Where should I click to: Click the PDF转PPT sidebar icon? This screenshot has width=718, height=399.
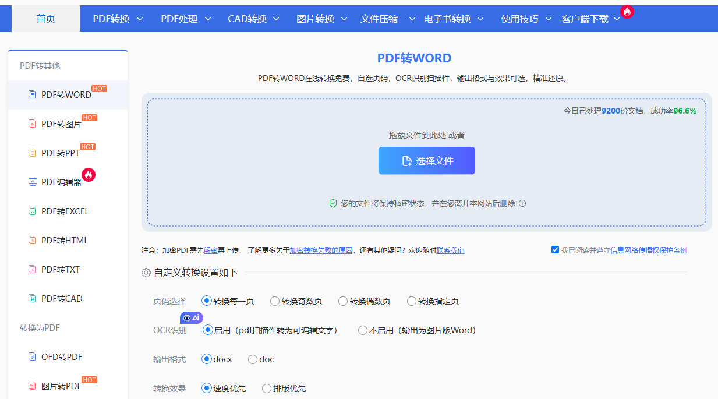33,153
